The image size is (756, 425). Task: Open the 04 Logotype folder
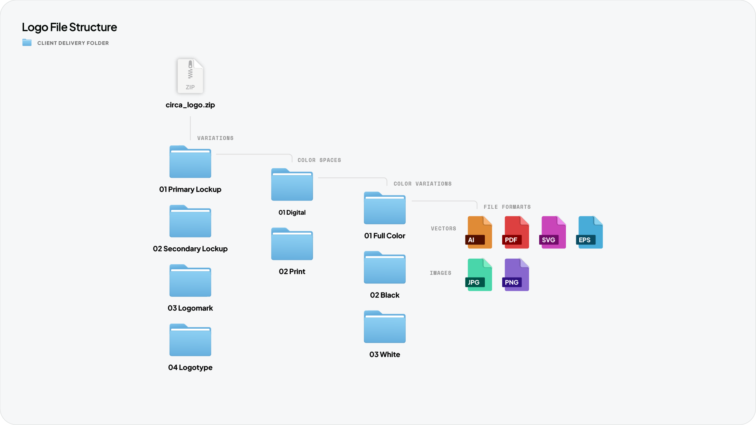(190, 340)
